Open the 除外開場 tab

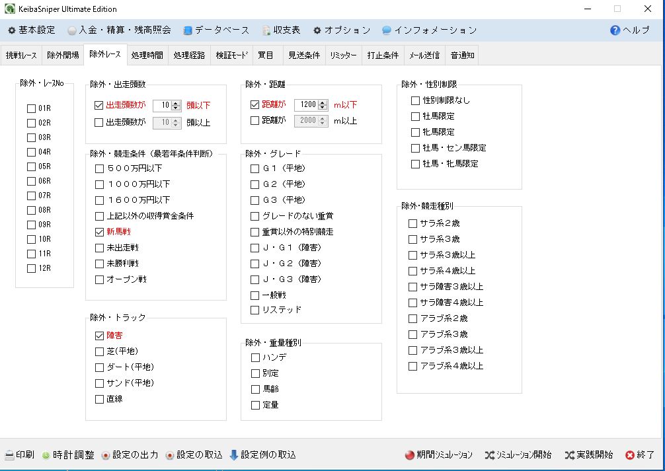[63, 55]
